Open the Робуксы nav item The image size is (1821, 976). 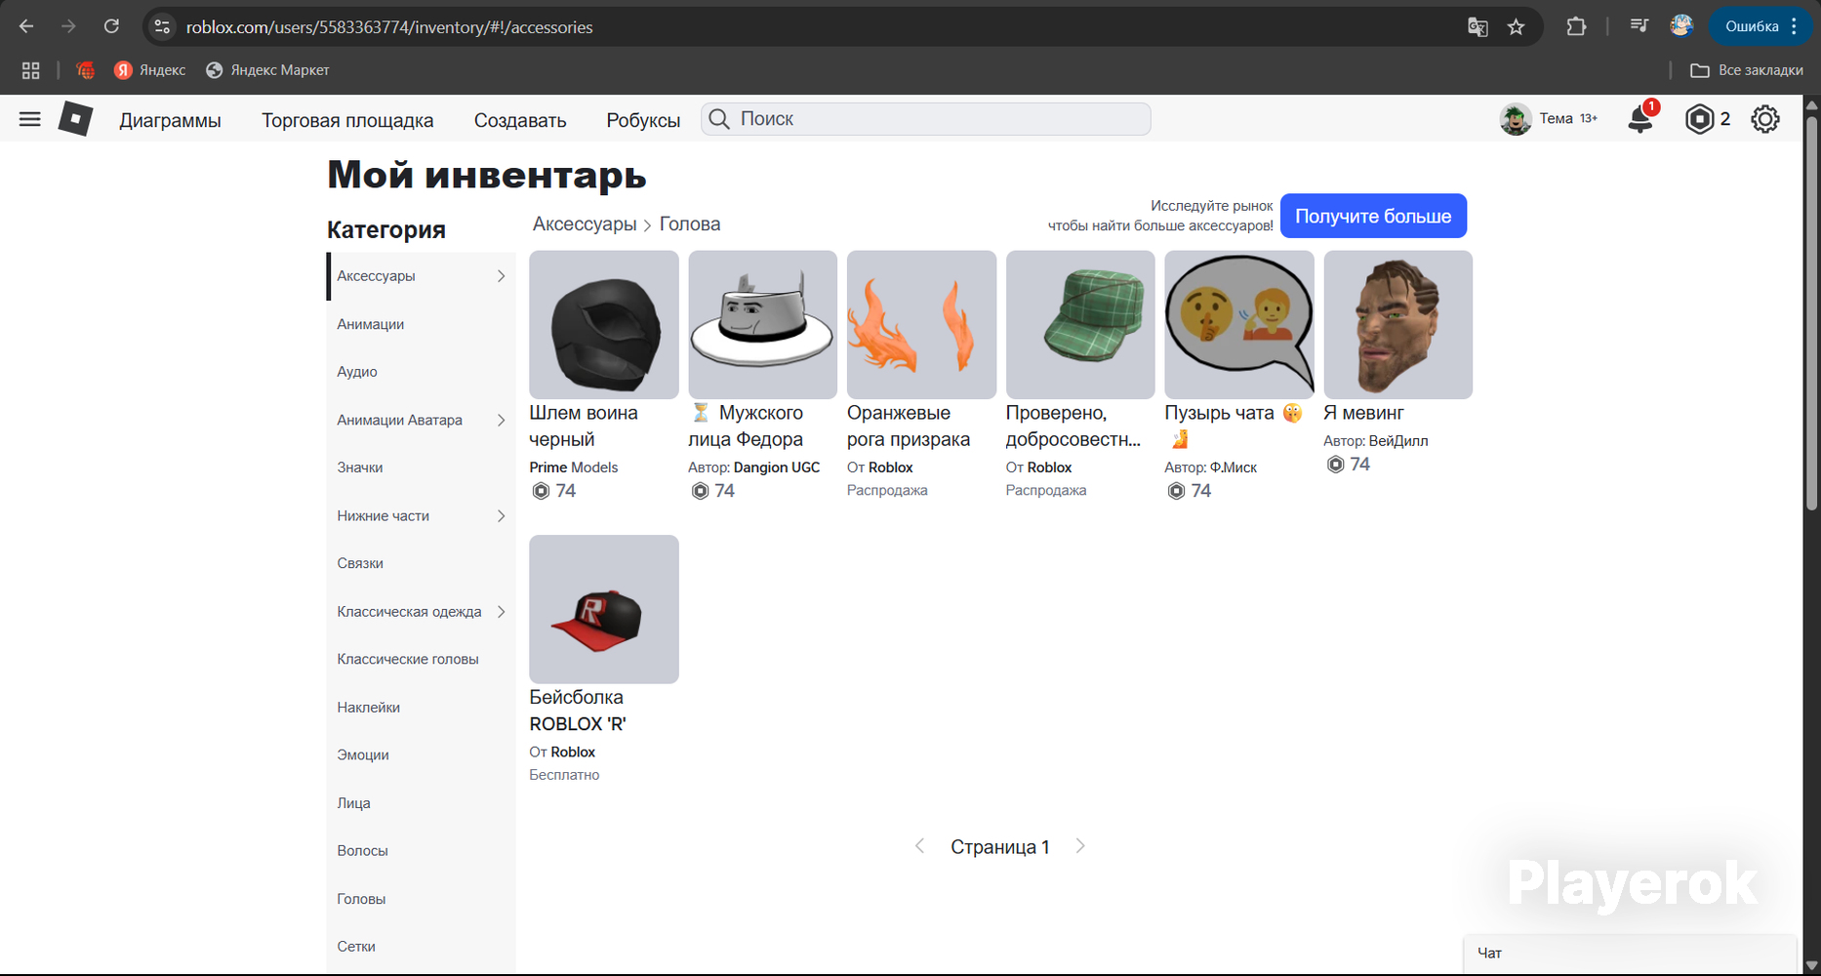pos(643,120)
